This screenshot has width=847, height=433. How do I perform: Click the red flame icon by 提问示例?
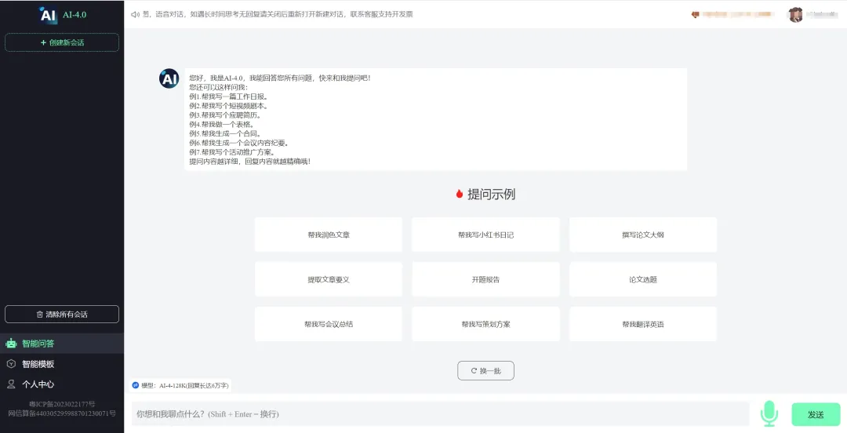[x=459, y=194]
